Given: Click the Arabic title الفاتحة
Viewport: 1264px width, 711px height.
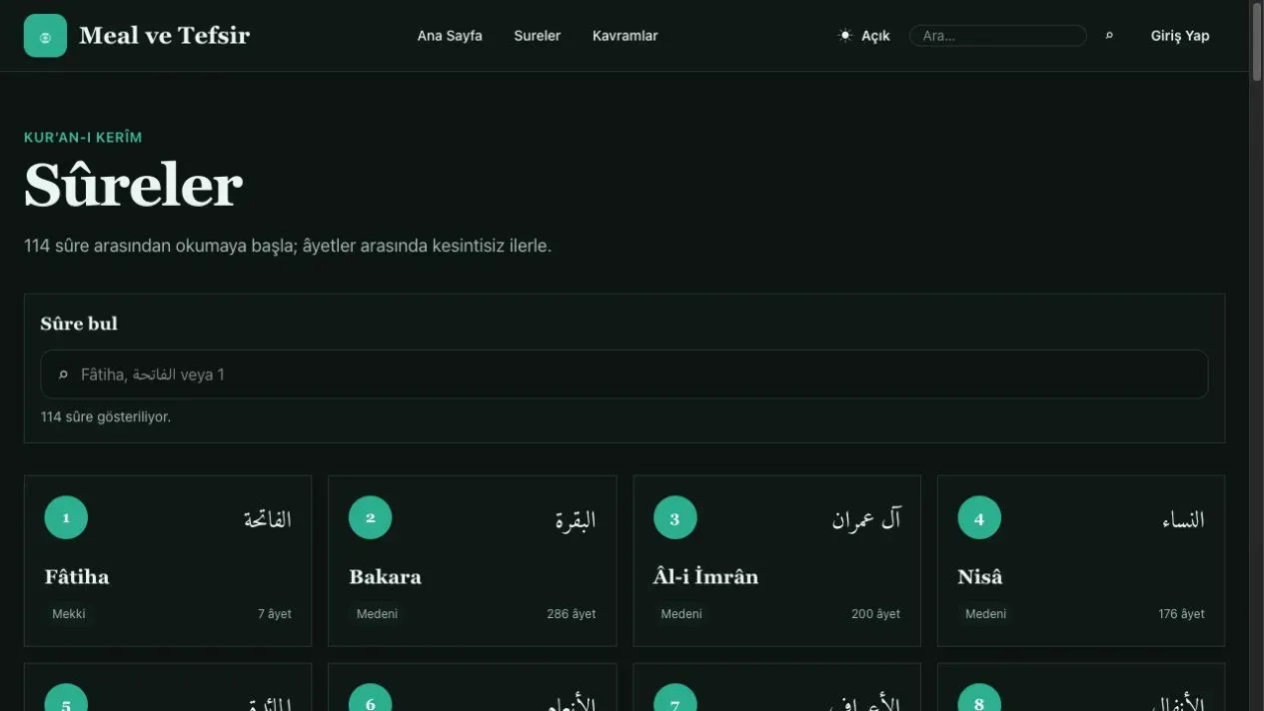Looking at the screenshot, I should [268, 519].
